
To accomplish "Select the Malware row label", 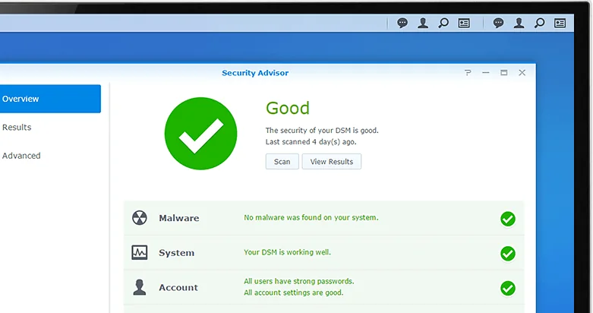I will (x=178, y=218).
